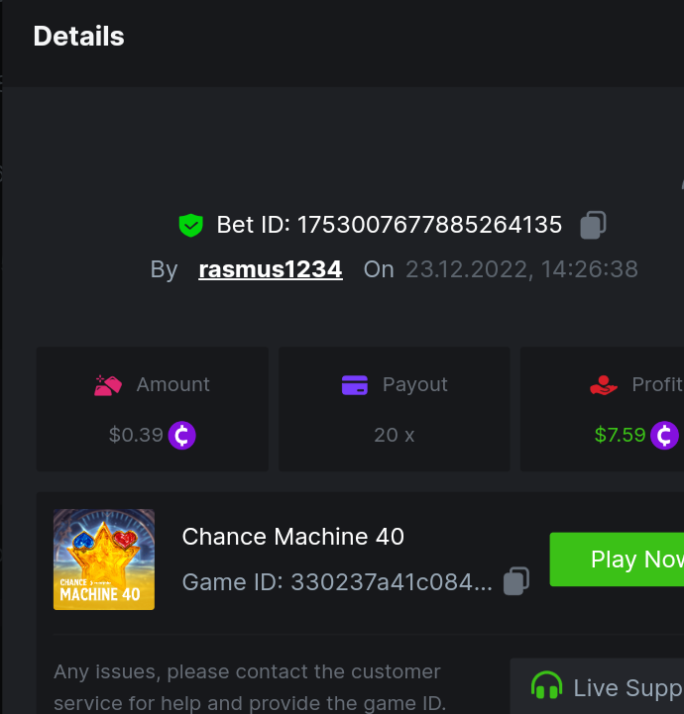Select the Bet ID number text
The image size is (684, 714).
click(429, 225)
